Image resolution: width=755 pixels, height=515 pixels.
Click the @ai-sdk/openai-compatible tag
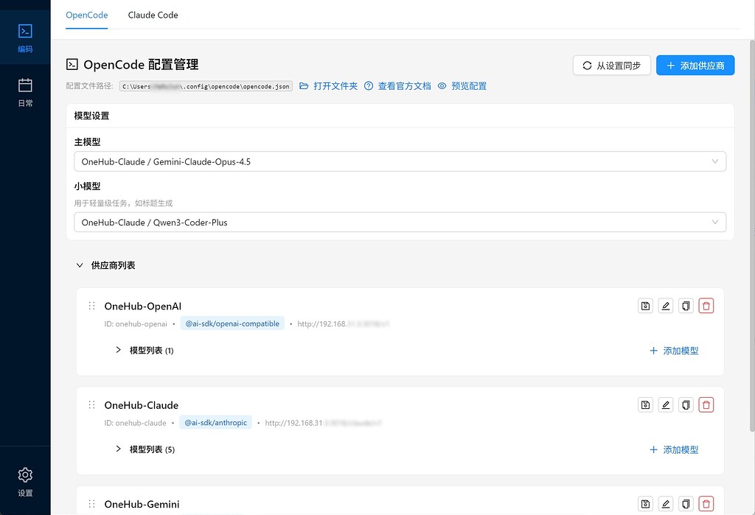tap(232, 323)
